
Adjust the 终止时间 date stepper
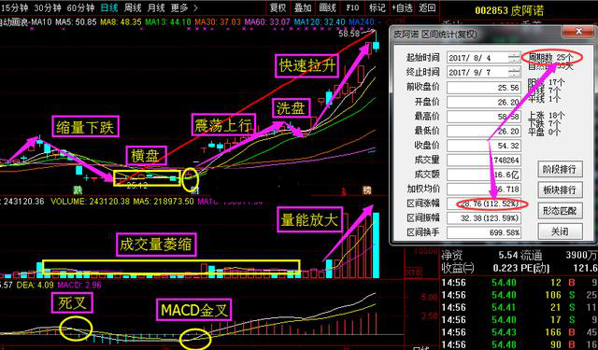(x=514, y=72)
